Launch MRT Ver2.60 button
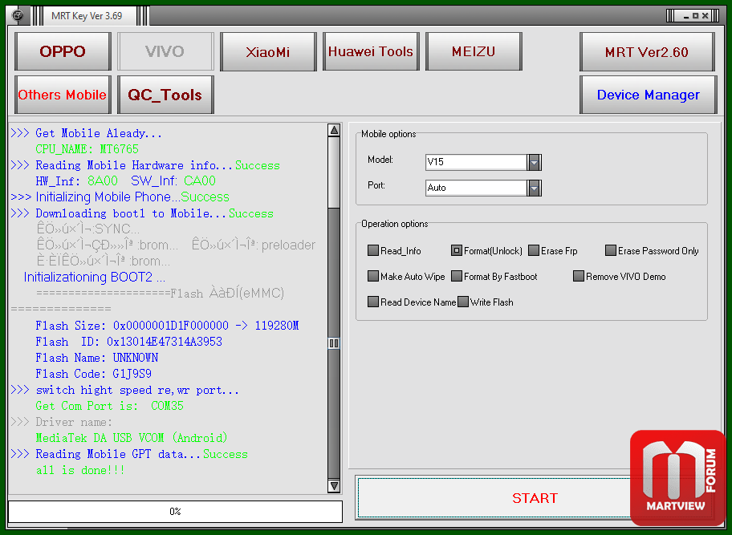Screen dimensions: 732x535 pyautogui.click(x=647, y=52)
